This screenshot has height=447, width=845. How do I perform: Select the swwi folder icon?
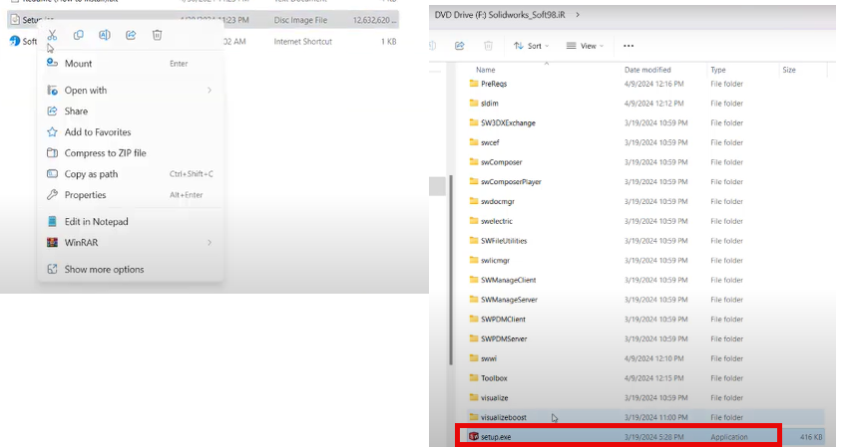click(474, 358)
